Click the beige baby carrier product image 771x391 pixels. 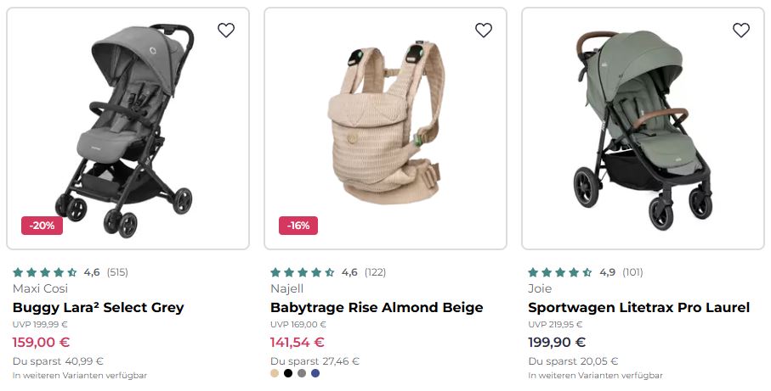click(385, 127)
